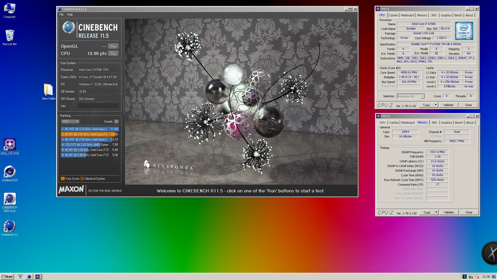This screenshot has height=280, width=497.
Task: Open the Recycle Bin icon
Action: pos(10,37)
